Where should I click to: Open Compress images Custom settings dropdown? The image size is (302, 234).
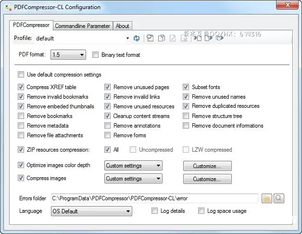(x=133, y=179)
